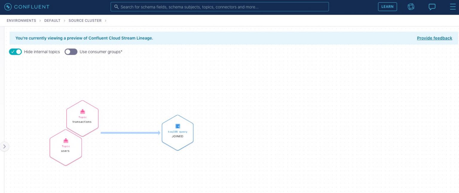Click the search magnifier icon
The width and height of the screenshot is (459, 193).
pyautogui.click(x=117, y=7)
